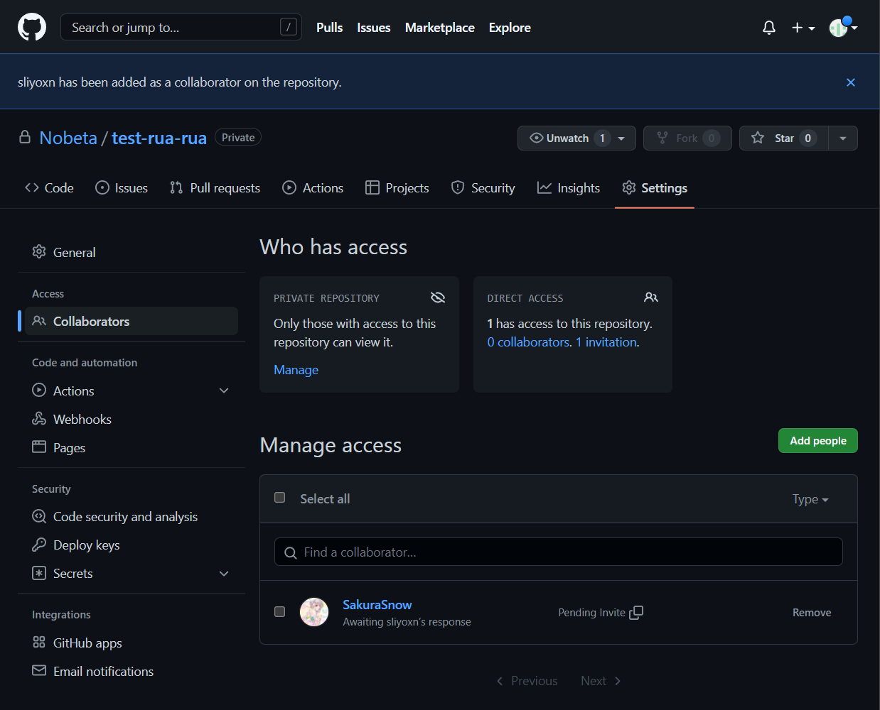Viewport: 880px width, 710px height.
Task: Open the Type filter dropdown
Action: 810,499
